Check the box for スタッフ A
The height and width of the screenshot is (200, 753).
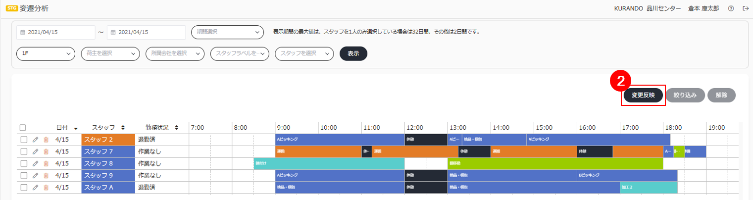[23, 187]
